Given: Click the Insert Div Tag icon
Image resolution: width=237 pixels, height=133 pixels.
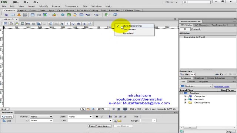Looking at the screenshot, I should [39, 15].
